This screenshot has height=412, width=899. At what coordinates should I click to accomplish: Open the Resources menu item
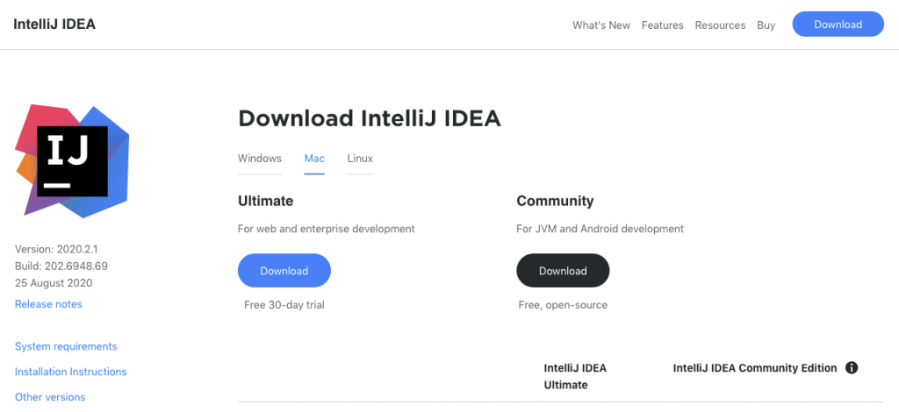point(720,25)
